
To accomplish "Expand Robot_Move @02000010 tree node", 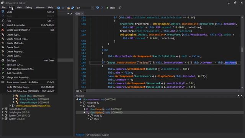I will click(14, 96).
